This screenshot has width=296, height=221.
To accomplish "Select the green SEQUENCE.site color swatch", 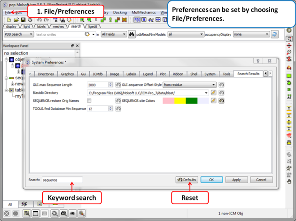I will tap(191, 100).
